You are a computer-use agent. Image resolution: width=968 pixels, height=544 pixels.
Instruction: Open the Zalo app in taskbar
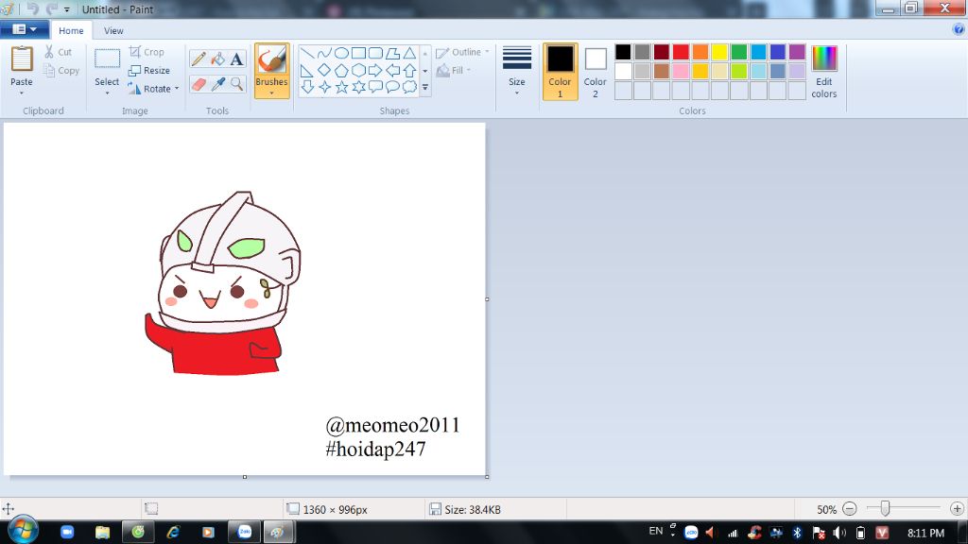click(x=245, y=532)
